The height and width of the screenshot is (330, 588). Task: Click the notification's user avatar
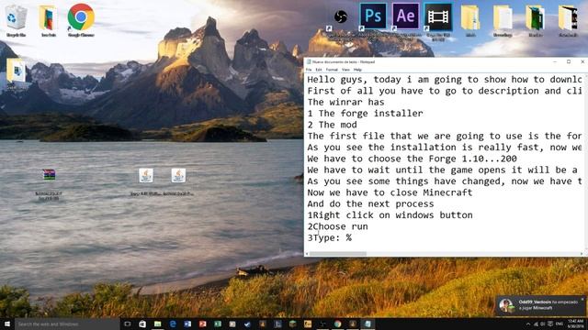(x=506, y=305)
